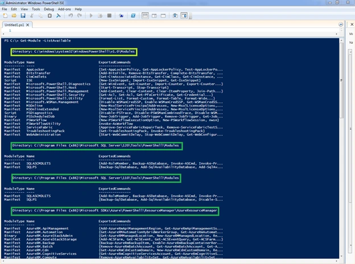355x264 pixels.
Task: Create a new script file
Action: [x=5, y=15]
